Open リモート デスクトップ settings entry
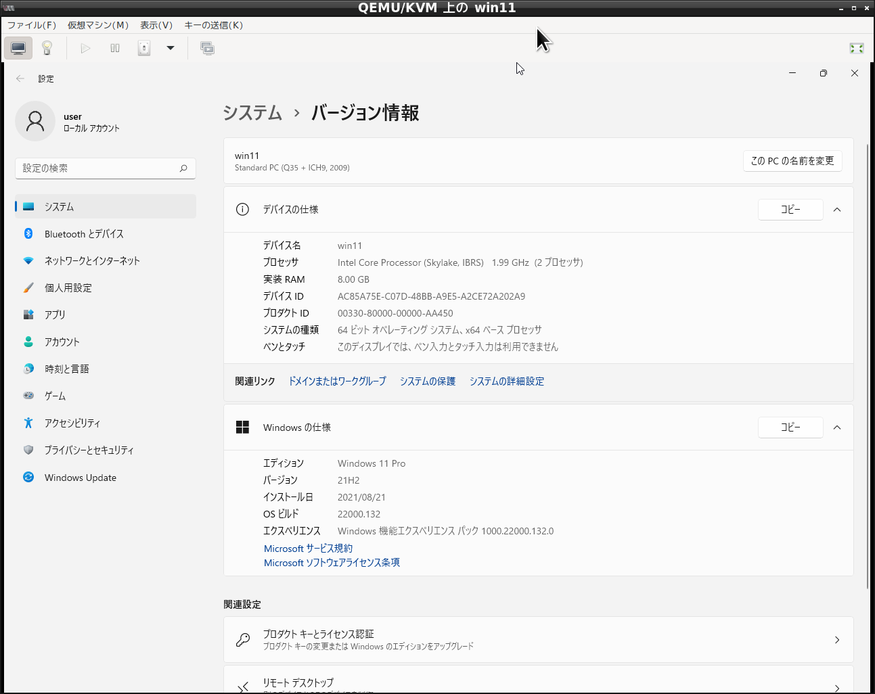 click(539, 679)
